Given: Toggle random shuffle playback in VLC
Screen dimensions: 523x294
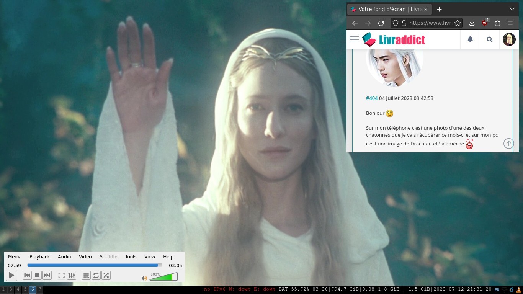Looking at the screenshot, I should pos(106,275).
